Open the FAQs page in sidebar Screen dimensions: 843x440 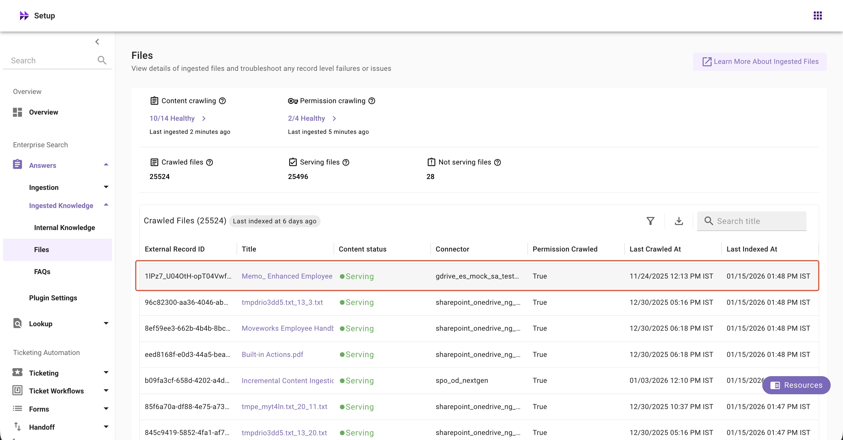pyautogui.click(x=42, y=271)
